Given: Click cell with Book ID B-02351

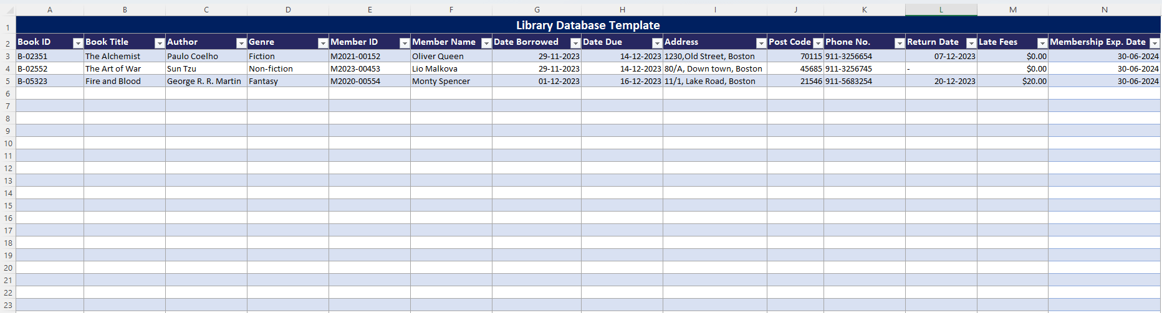Looking at the screenshot, I should point(50,56).
